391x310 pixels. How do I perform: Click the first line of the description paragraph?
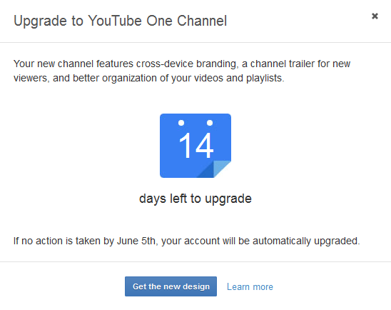point(182,64)
